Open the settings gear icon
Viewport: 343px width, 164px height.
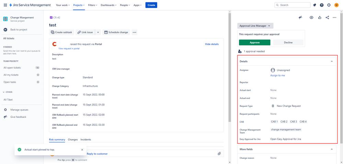(x=329, y=5)
